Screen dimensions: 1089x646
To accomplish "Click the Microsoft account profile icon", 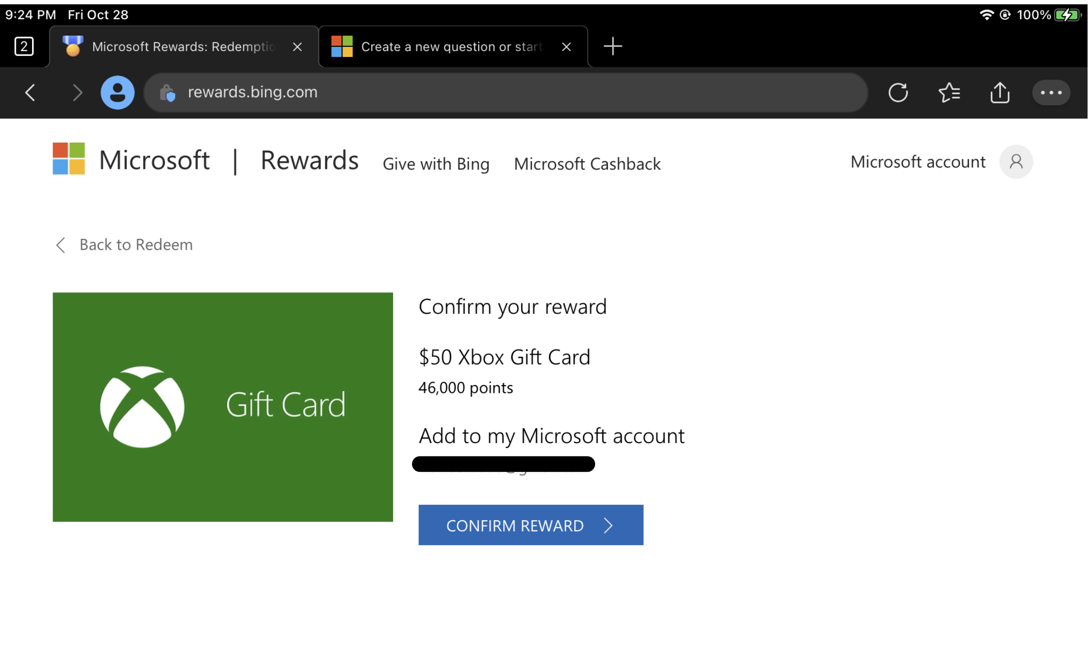I will pos(1015,162).
